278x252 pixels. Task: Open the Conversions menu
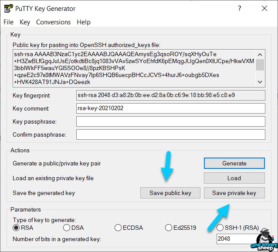(53, 22)
